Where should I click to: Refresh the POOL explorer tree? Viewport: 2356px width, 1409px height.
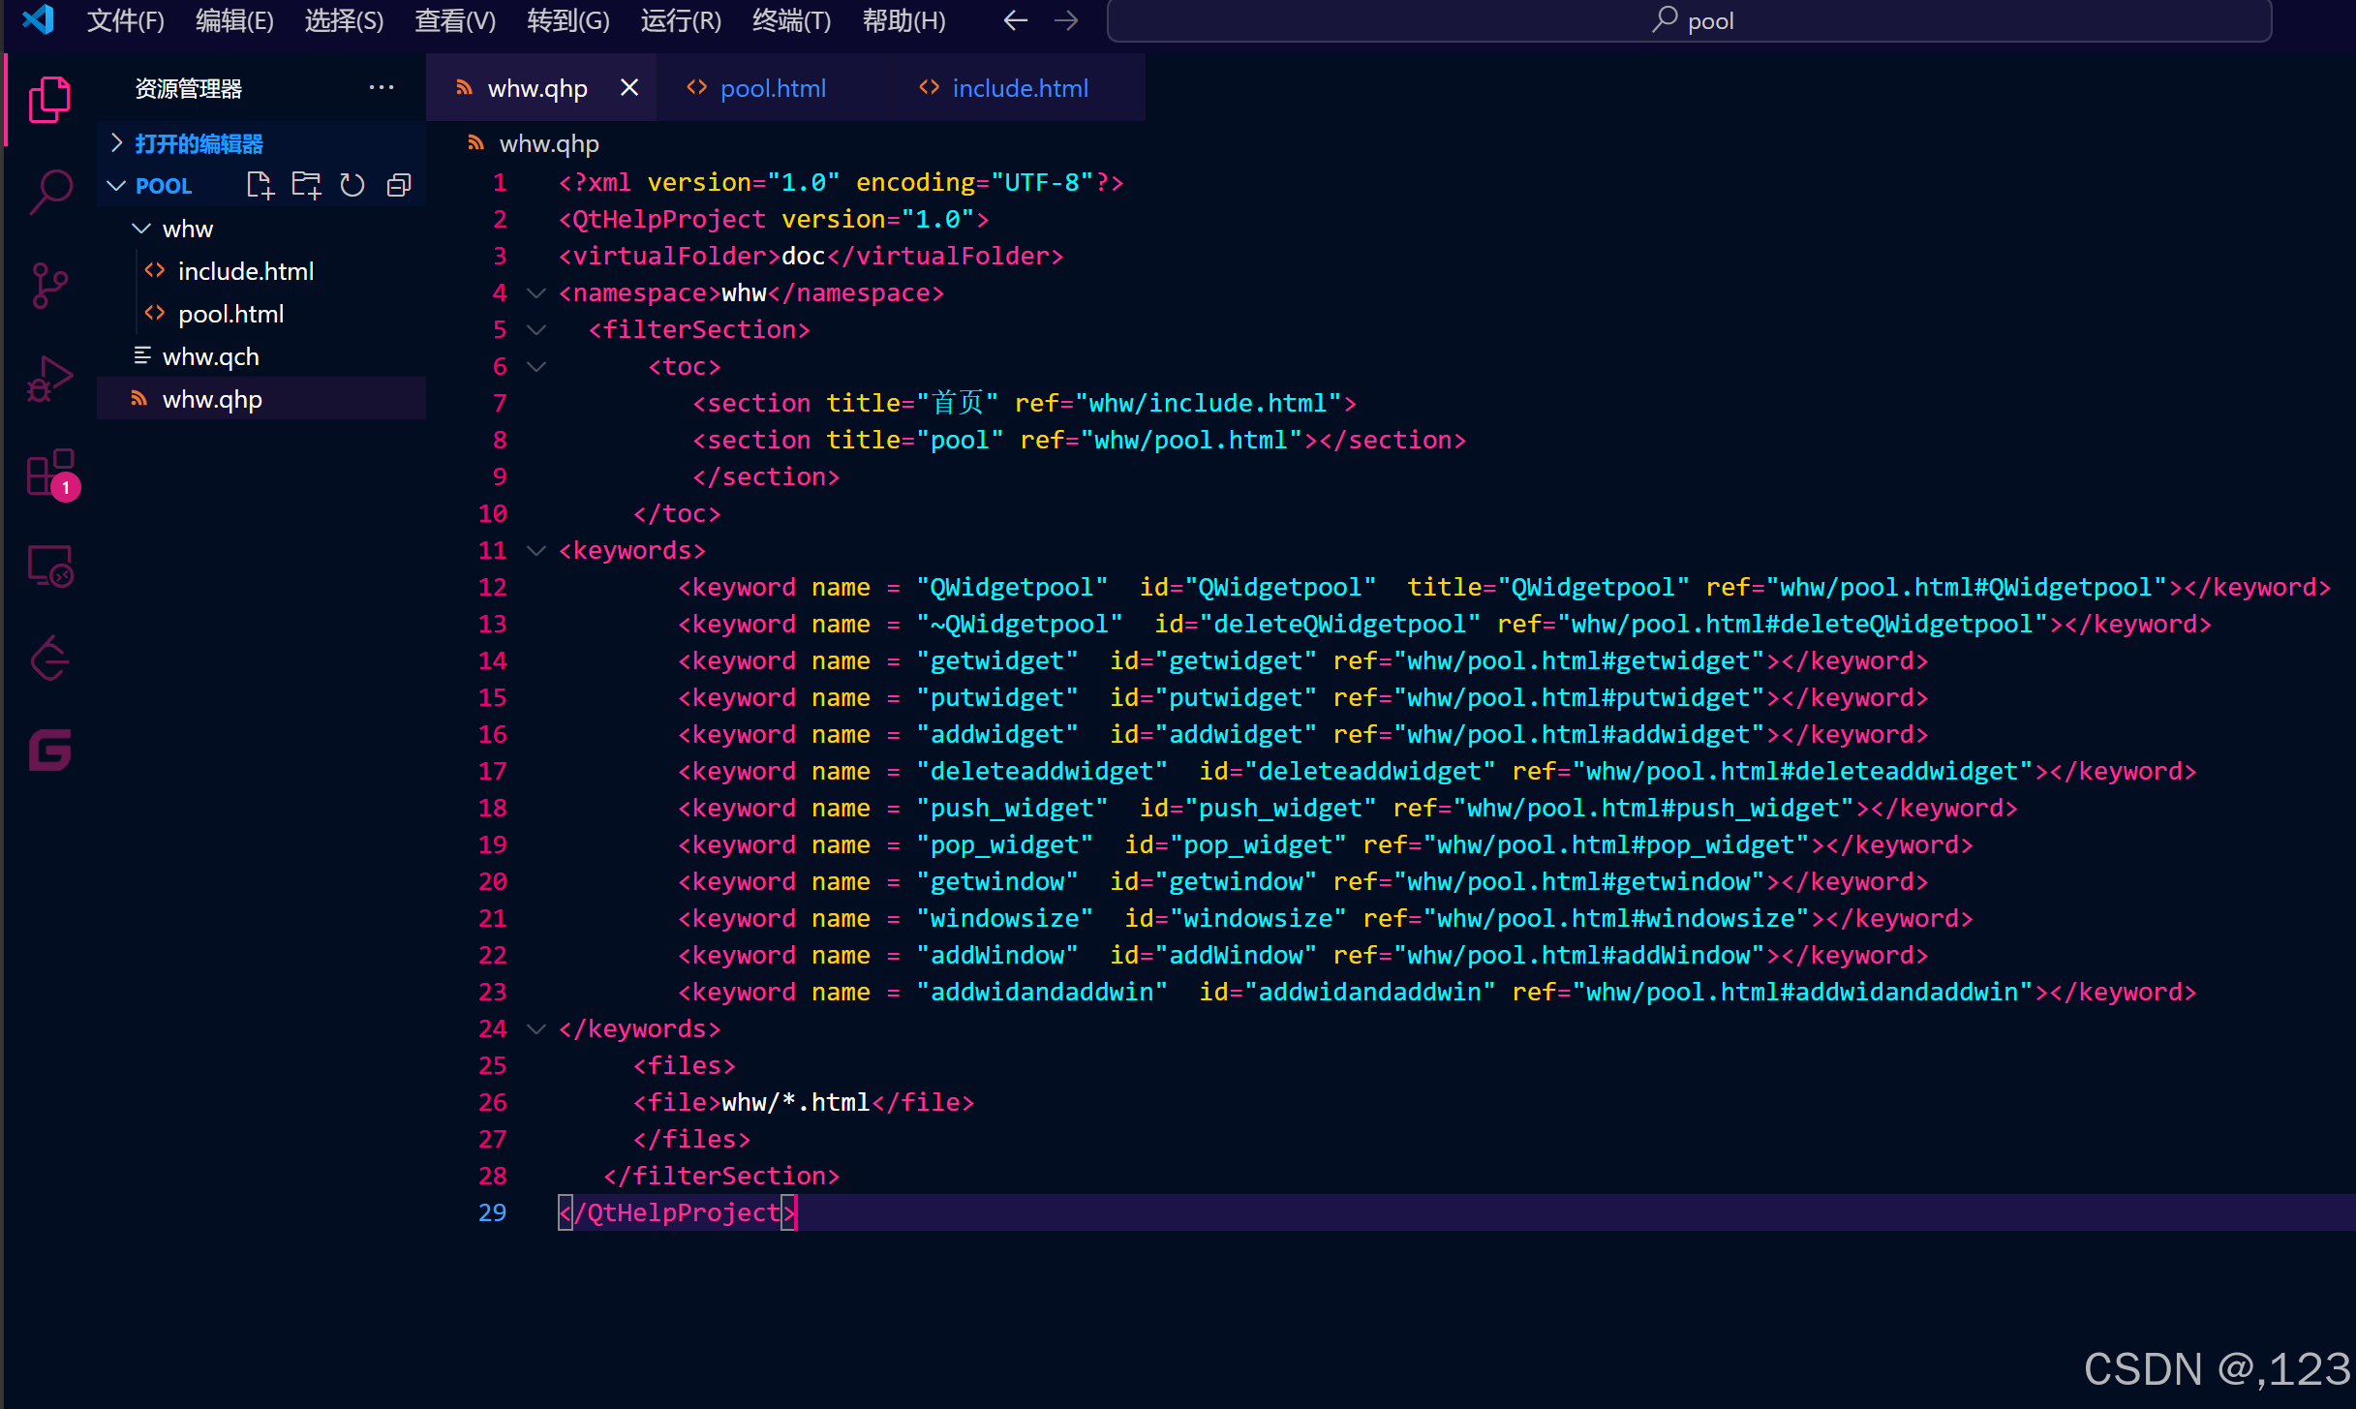pos(352,185)
